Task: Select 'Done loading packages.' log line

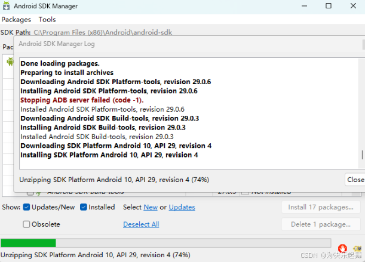Action: [60, 63]
